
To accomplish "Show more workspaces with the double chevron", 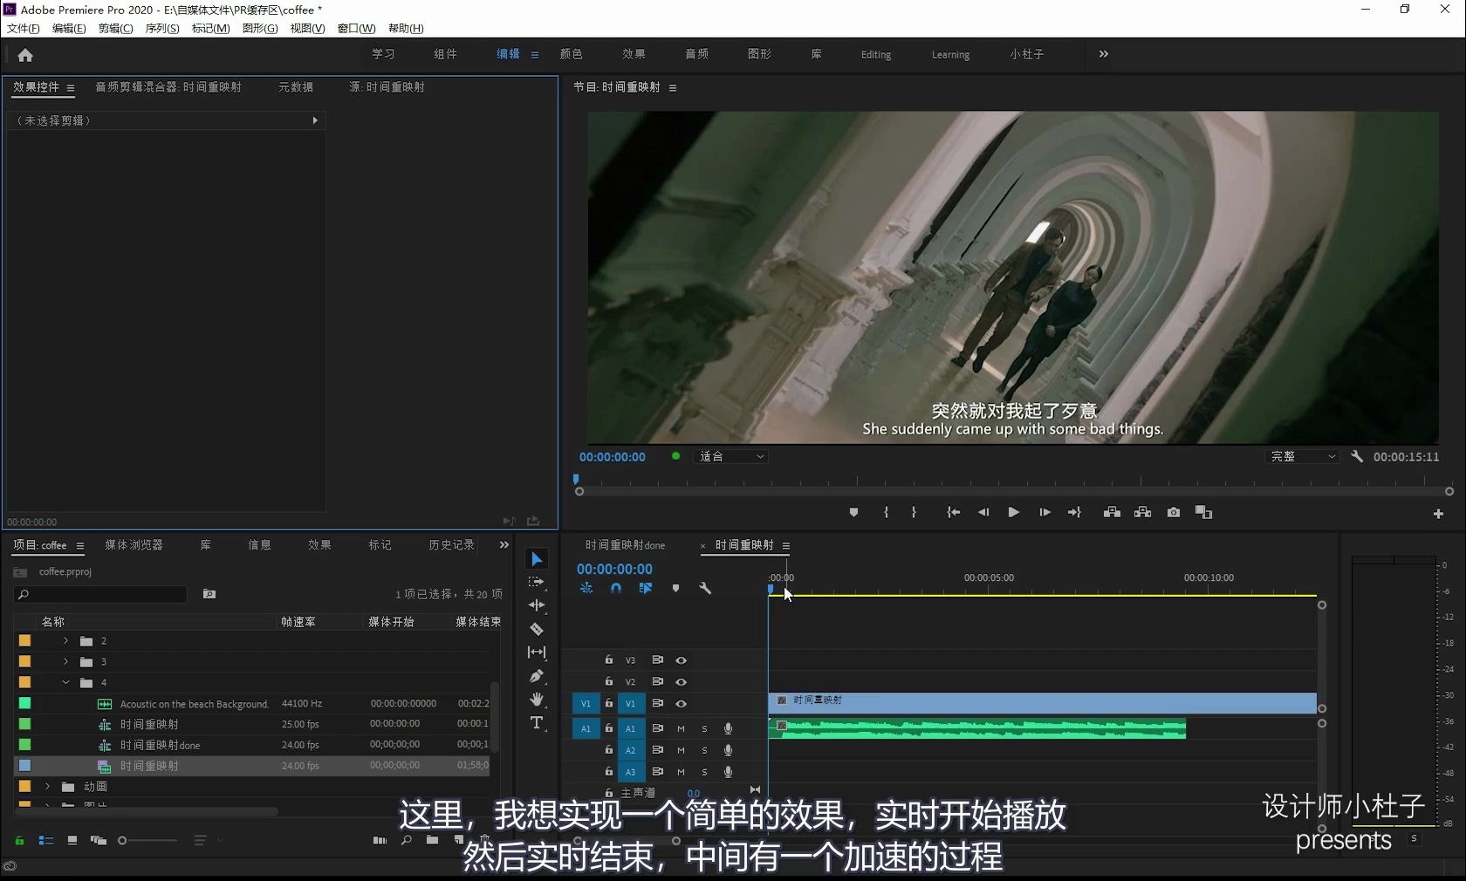I will pos(1104,54).
